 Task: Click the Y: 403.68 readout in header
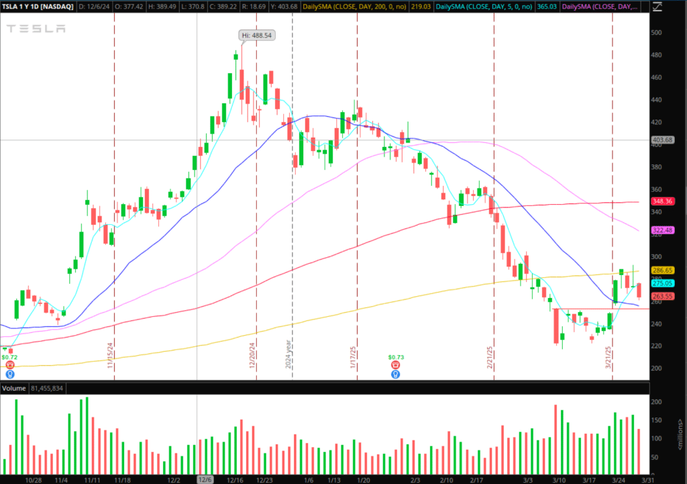284,7
